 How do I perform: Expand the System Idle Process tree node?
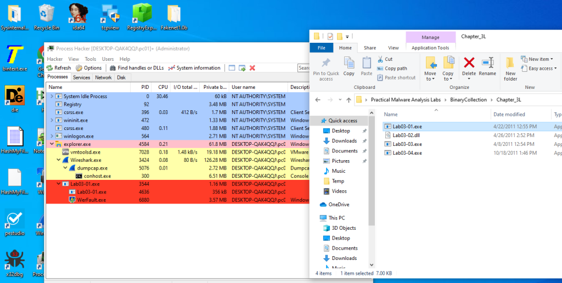[x=52, y=97]
